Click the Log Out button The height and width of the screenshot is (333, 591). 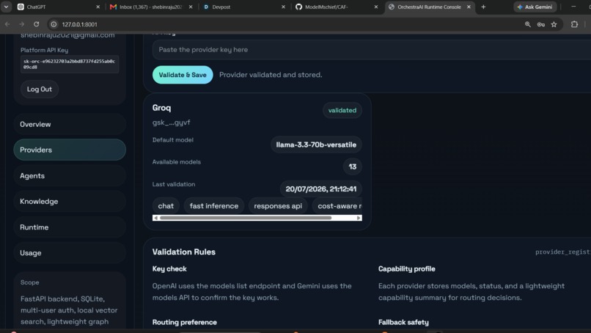point(39,89)
